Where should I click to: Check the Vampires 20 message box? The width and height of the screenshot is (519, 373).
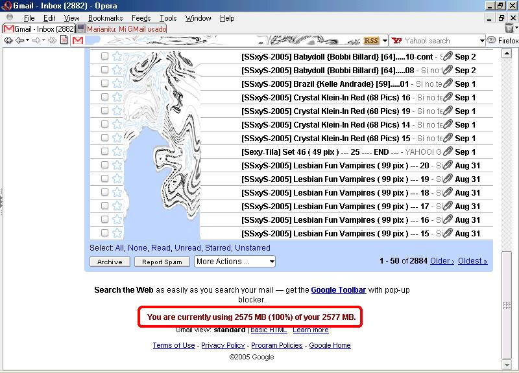(x=104, y=165)
